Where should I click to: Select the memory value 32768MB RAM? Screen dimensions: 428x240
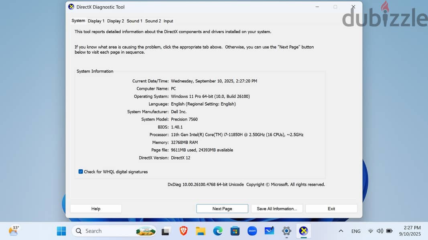(x=184, y=142)
